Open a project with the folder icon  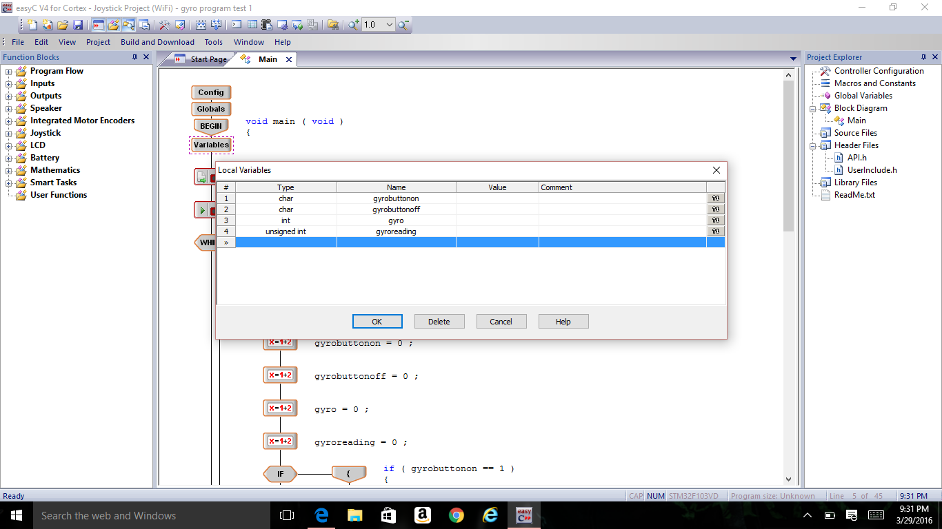pos(63,25)
